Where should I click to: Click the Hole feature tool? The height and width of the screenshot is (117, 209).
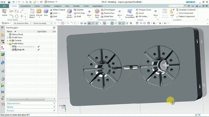point(46,12)
